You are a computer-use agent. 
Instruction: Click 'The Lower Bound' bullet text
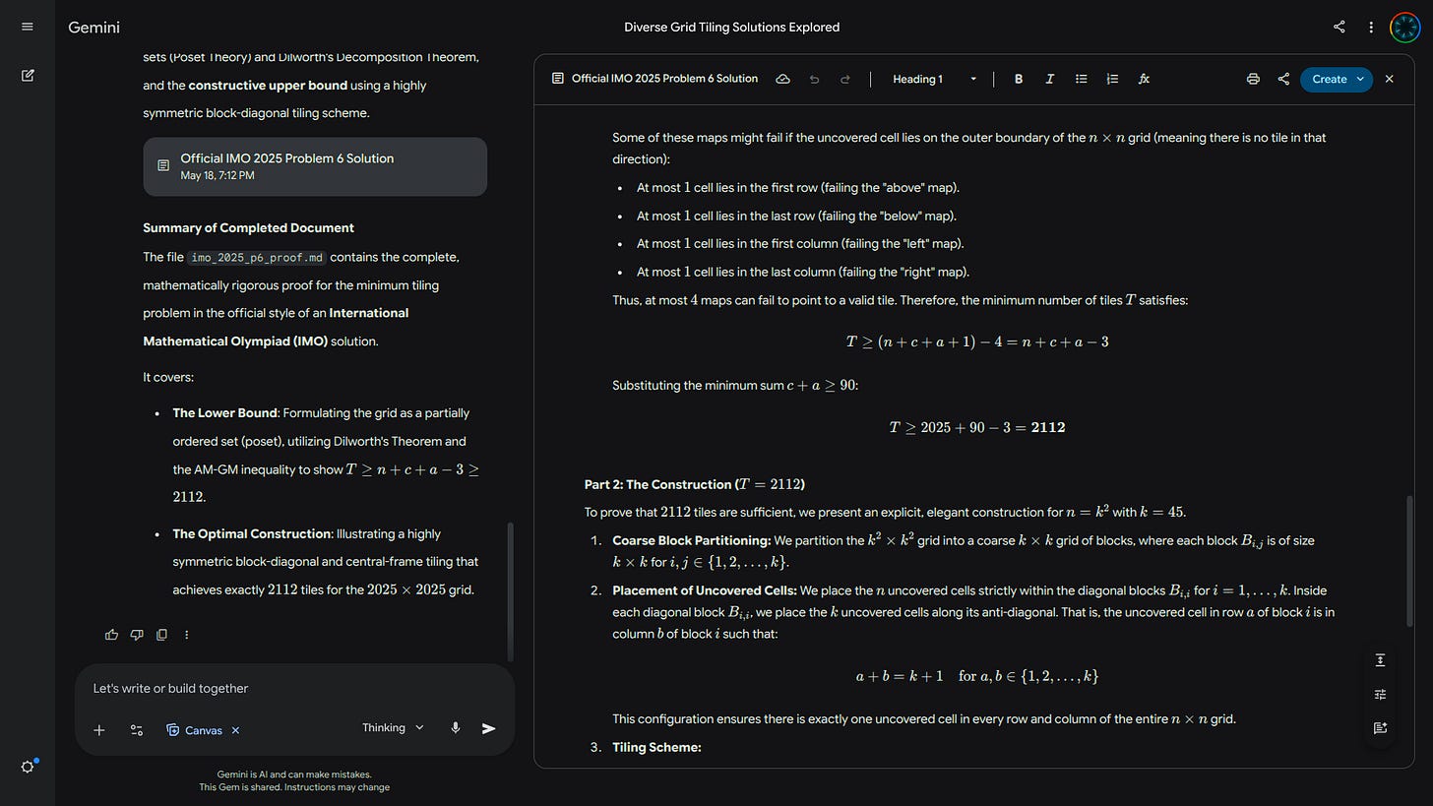click(225, 413)
